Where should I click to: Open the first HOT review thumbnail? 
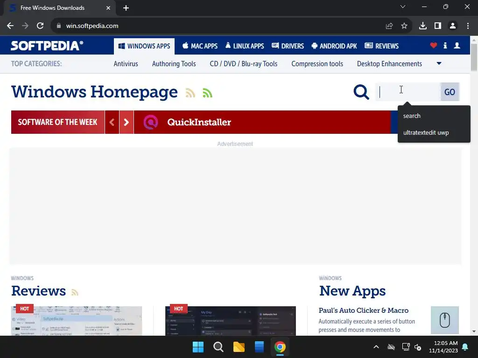pos(77,321)
